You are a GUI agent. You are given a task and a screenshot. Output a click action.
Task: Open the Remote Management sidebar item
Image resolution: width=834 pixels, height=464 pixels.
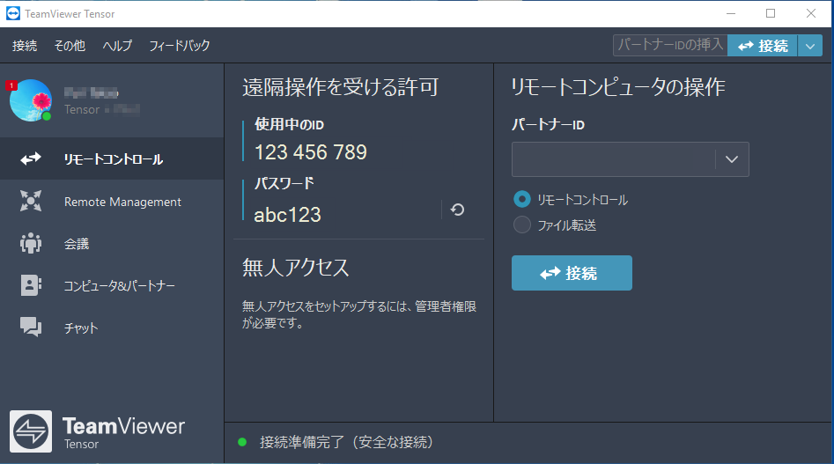click(x=112, y=202)
